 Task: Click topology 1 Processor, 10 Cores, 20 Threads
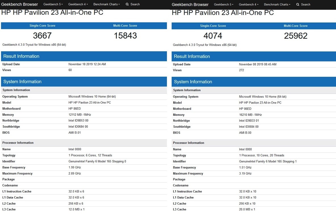[x=262, y=156]
